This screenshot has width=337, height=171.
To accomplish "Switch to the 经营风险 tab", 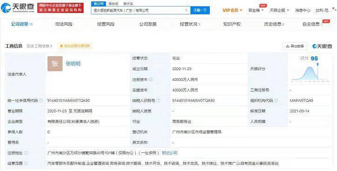I will click(x=106, y=24).
